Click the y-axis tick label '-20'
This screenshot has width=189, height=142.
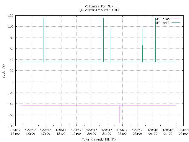11,93
